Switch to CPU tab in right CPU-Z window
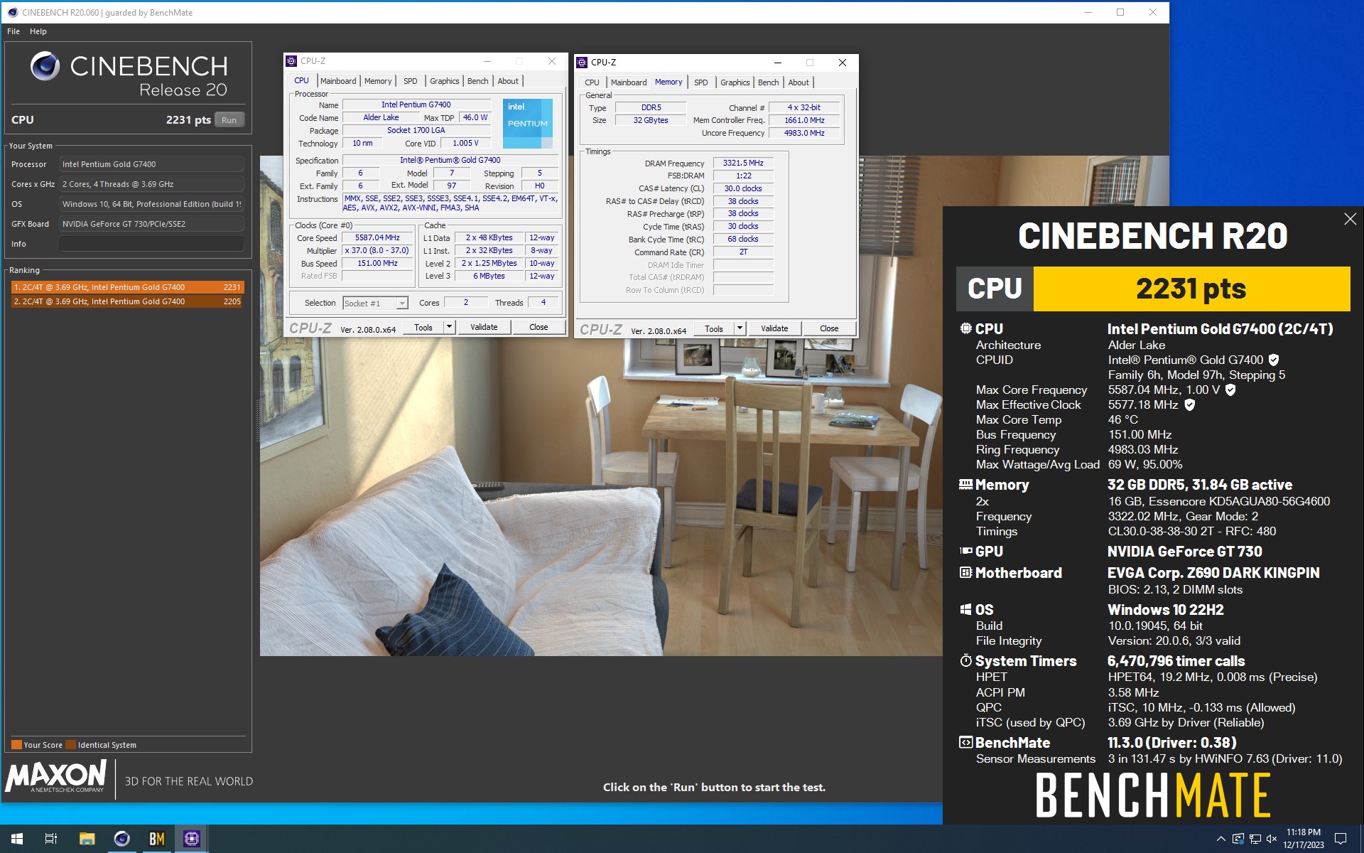The image size is (1364, 853). tap(592, 82)
